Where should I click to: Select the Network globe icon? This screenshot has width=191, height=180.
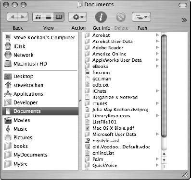tap(8, 55)
